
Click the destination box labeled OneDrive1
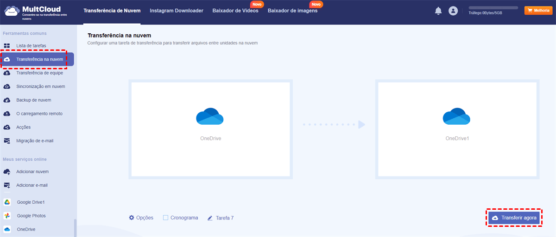tap(457, 129)
